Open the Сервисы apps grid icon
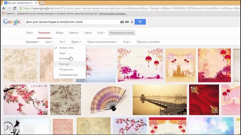Image resolution: width=241 pixels, height=135 pixels. tap(3, 13)
